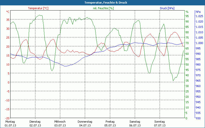Click the '85' humidity axis value
This screenshot has height=128, width=205.
187,27
